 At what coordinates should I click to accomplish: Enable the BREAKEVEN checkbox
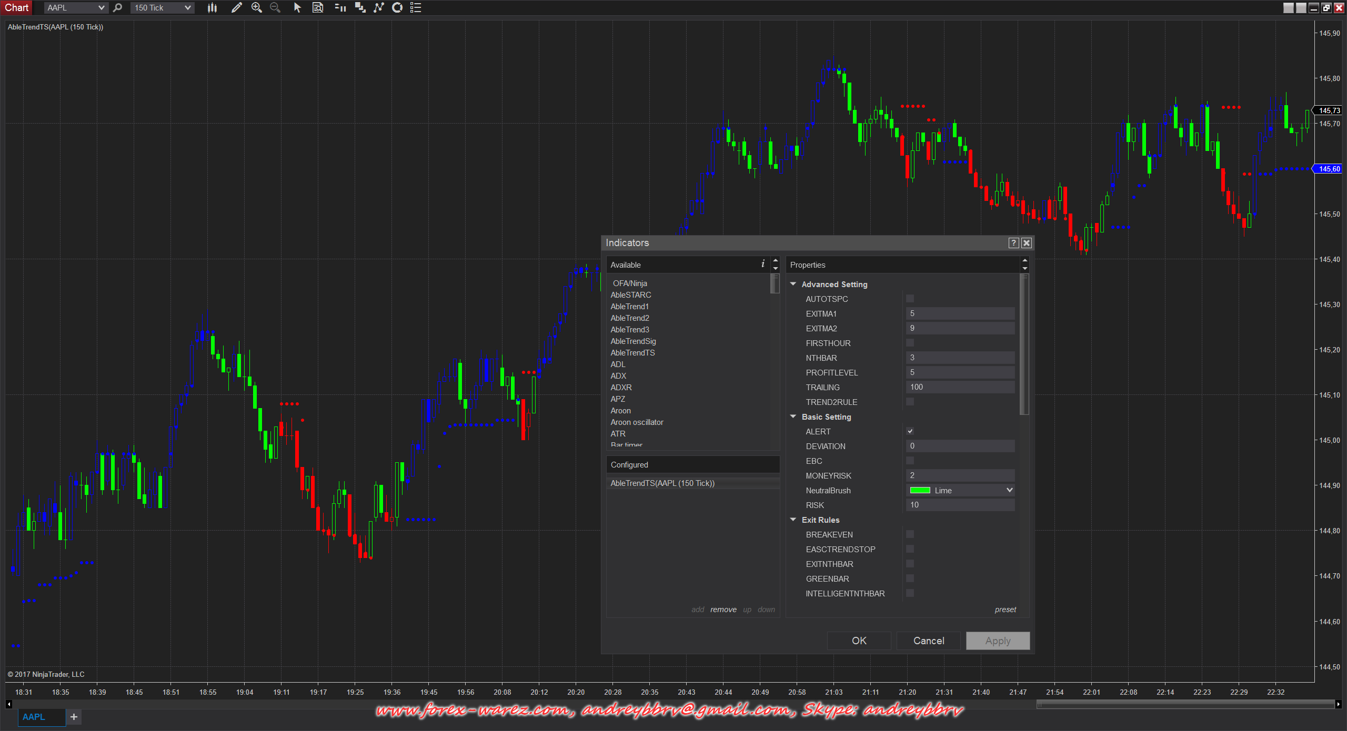(910, 534)
